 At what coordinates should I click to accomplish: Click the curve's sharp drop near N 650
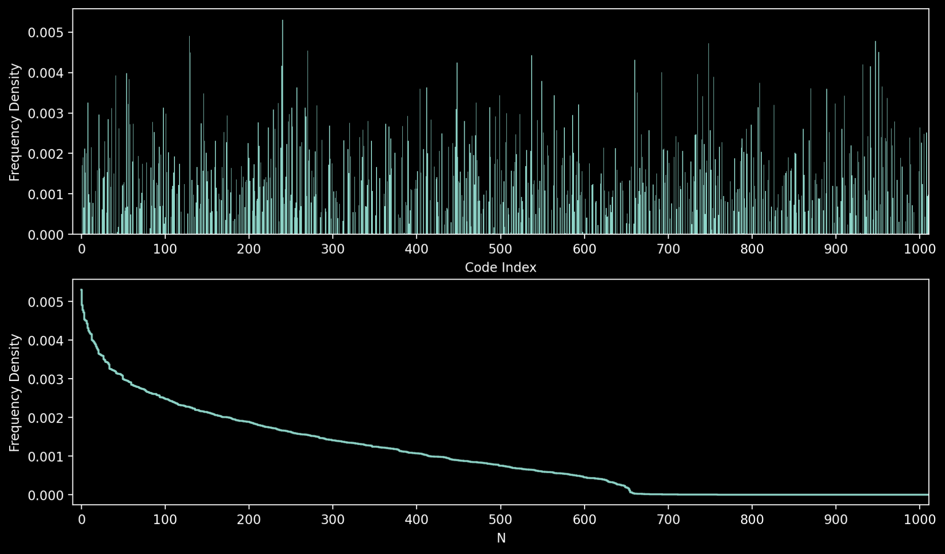(x=629, y=490)
